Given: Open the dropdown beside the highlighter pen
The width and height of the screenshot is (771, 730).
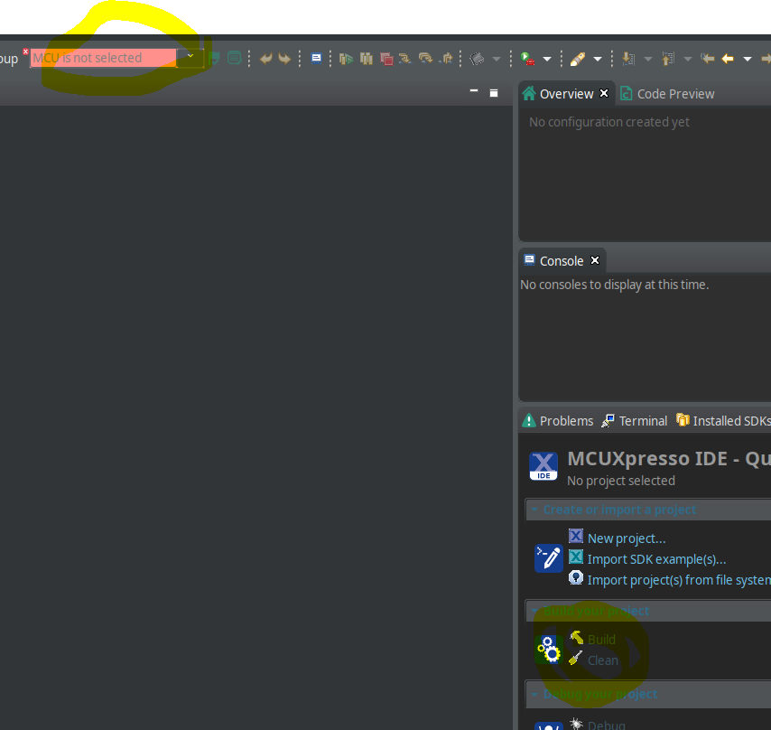Looking at the screenshot, I should tap(598, 60).
